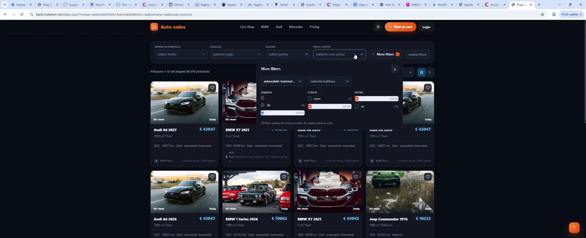This screenshot has width=586, height=238.
Task: Click the filter funnel icon in More filters
Action: click(x=373, y=54)
